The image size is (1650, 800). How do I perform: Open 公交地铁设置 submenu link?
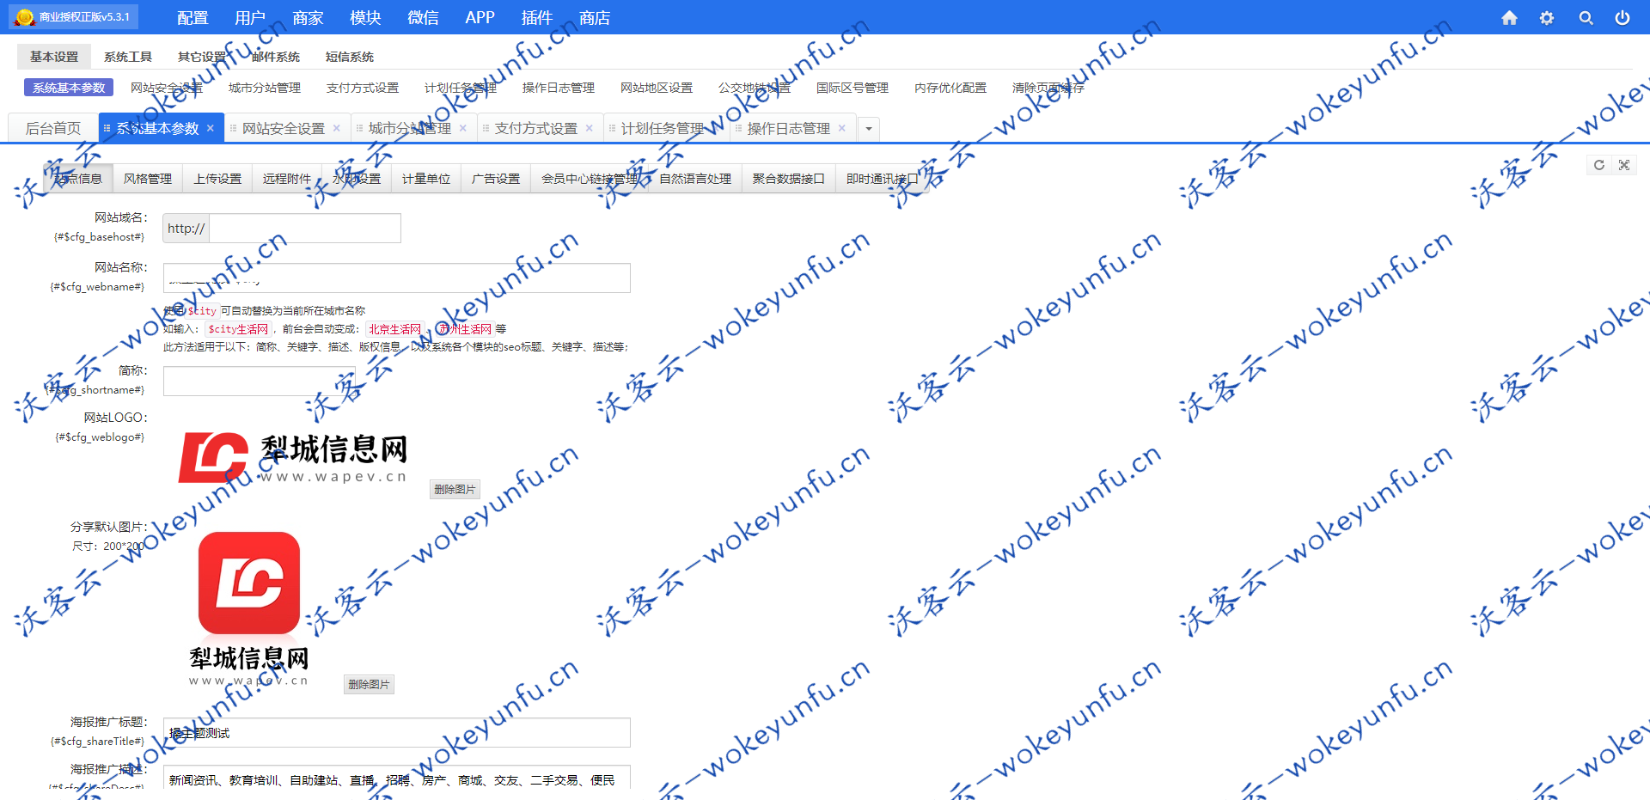click(x=755, y=88)
